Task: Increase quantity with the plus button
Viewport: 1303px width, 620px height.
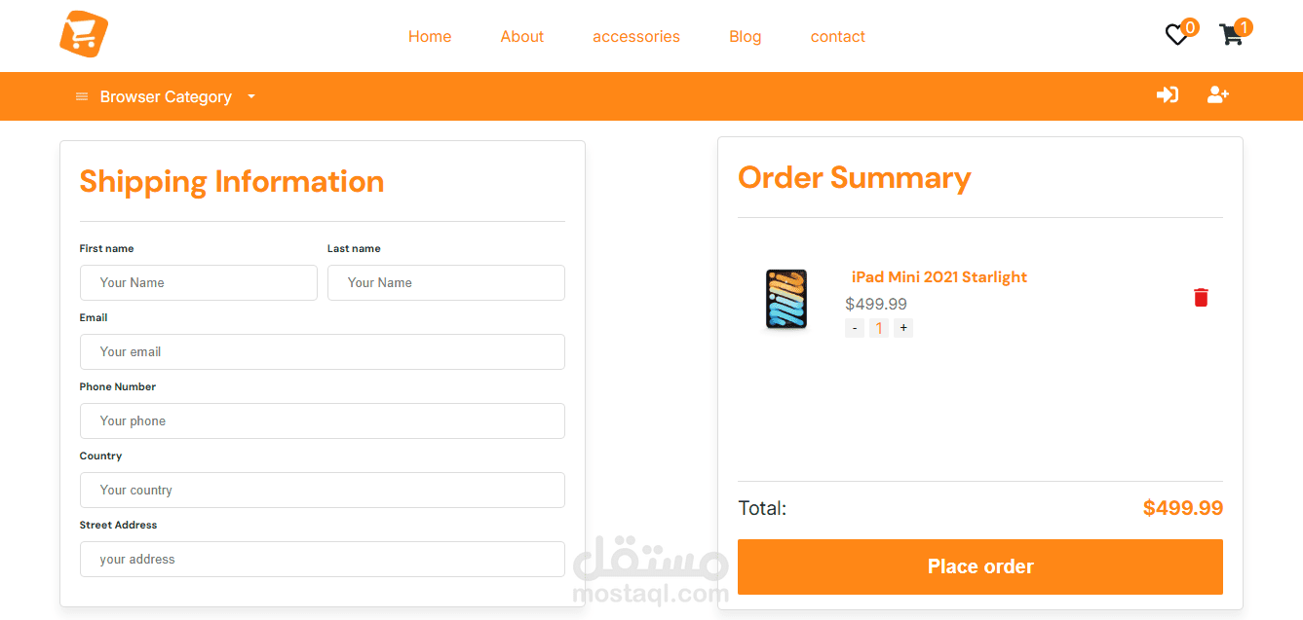Action: [x=903, y=328]
